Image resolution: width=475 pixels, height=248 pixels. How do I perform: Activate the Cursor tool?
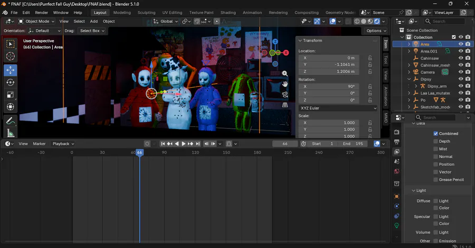11,56
